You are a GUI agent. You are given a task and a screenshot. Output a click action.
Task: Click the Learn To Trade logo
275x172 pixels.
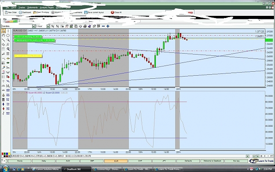[261, 161]
